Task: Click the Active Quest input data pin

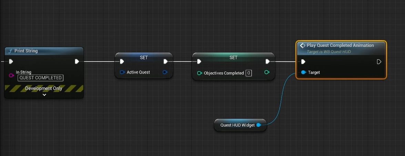Action: pos(122,72)
